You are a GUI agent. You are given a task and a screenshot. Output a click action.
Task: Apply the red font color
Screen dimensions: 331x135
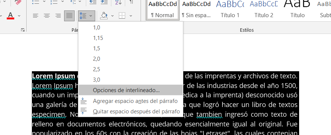(10, 16)
